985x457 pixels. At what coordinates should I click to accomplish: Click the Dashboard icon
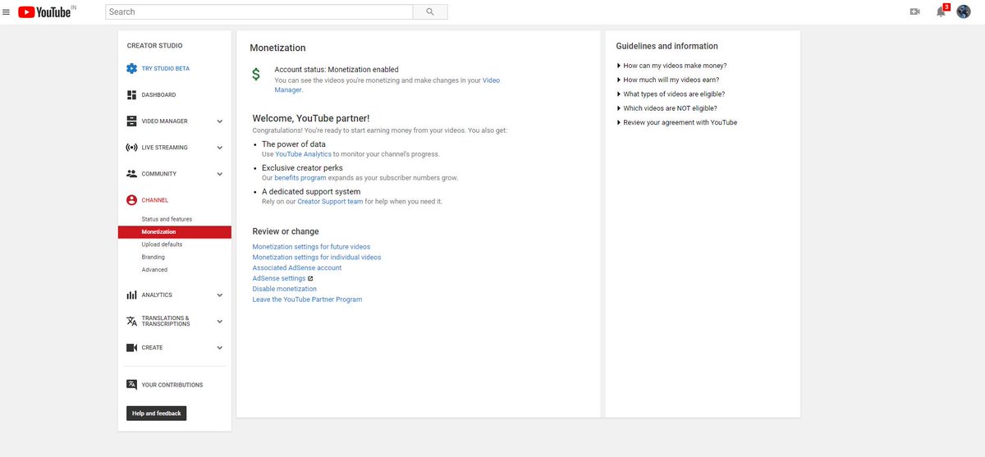point(131,95)
